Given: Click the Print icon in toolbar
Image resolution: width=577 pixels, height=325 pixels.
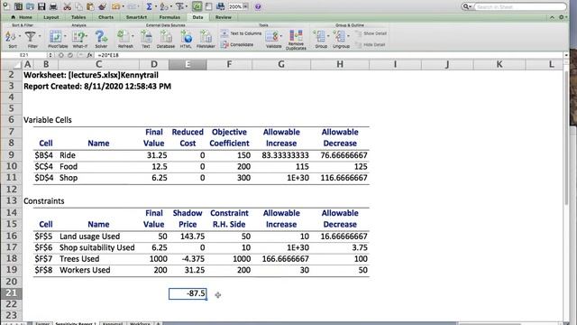Looking at the screenshot, I should (x=53, y=6).
